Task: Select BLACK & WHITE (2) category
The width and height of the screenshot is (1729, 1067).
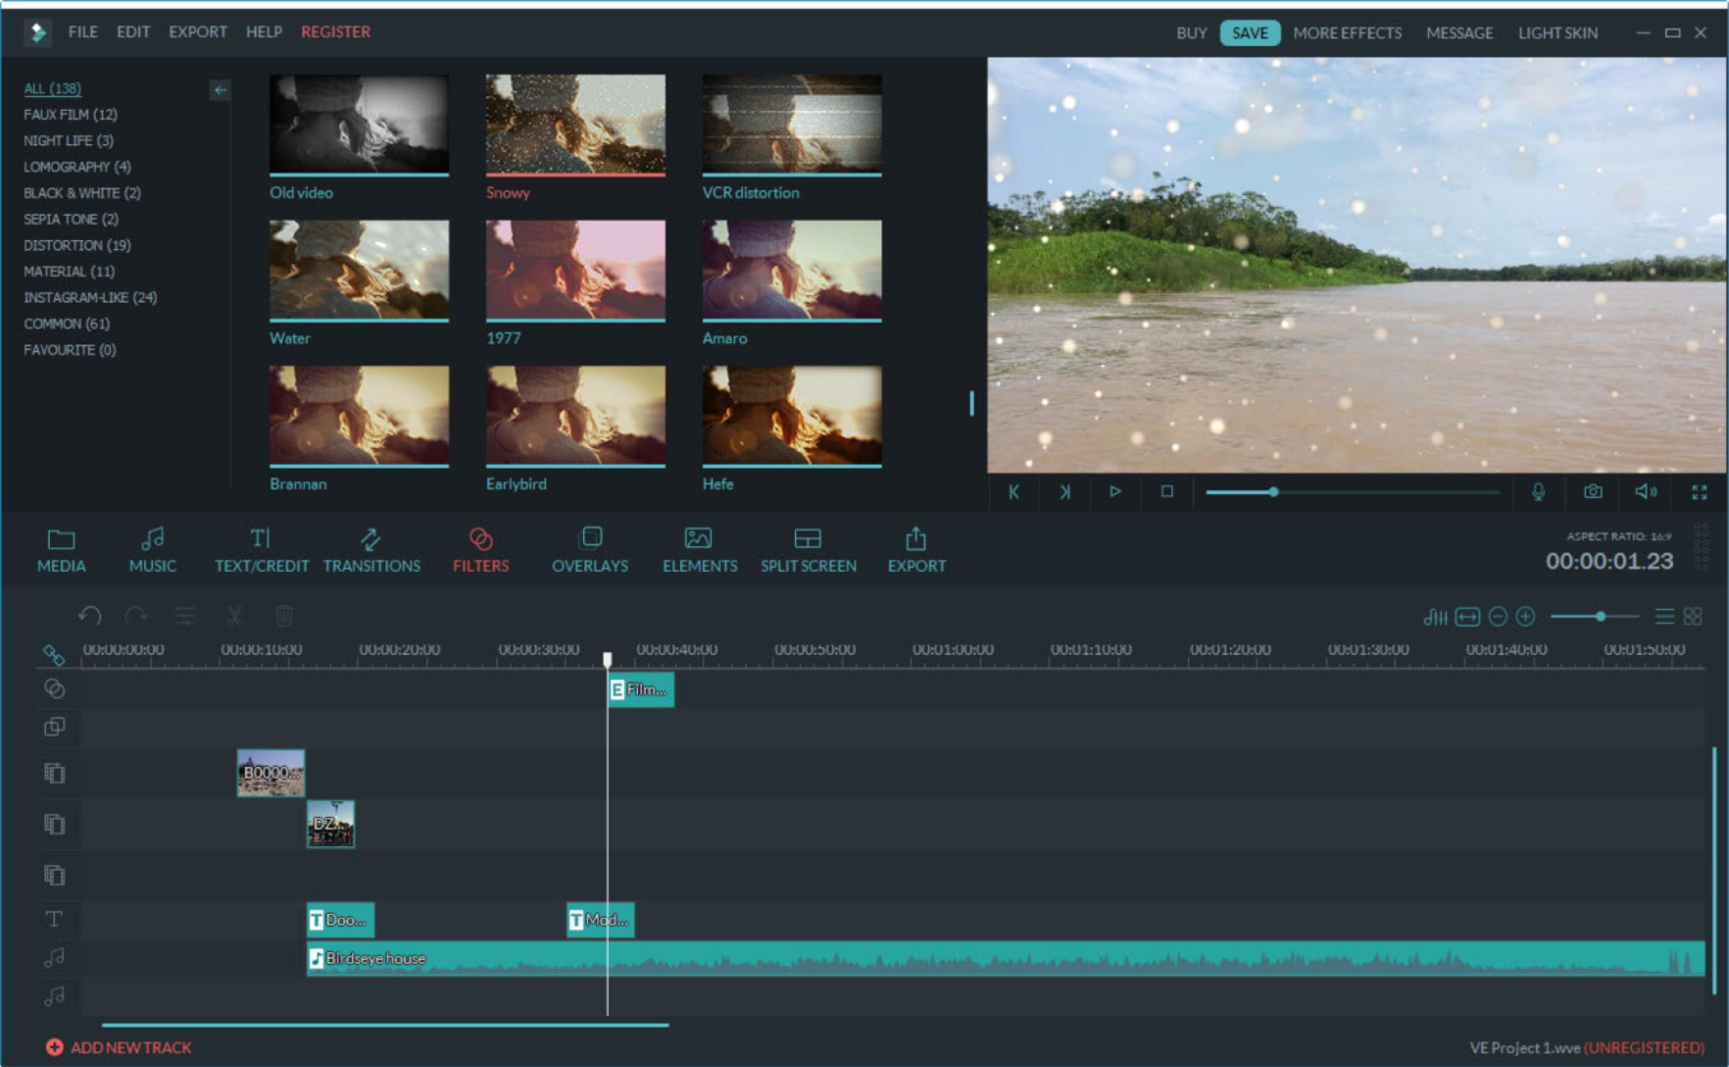Action: coord(82,193)
